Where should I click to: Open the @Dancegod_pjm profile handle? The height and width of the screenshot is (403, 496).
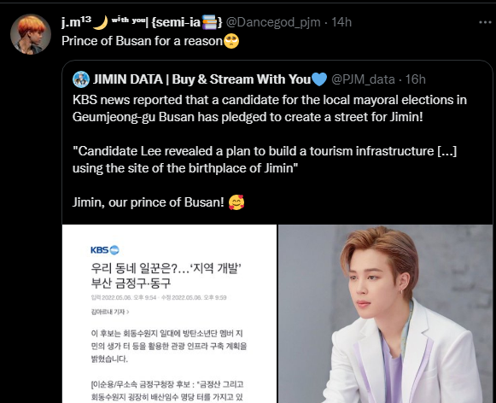[x=273, y=22]
